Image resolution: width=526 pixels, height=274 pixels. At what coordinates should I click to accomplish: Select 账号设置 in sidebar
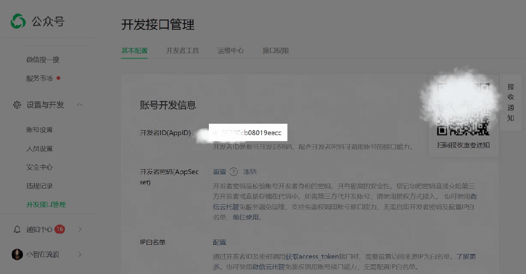pos(40,130)
